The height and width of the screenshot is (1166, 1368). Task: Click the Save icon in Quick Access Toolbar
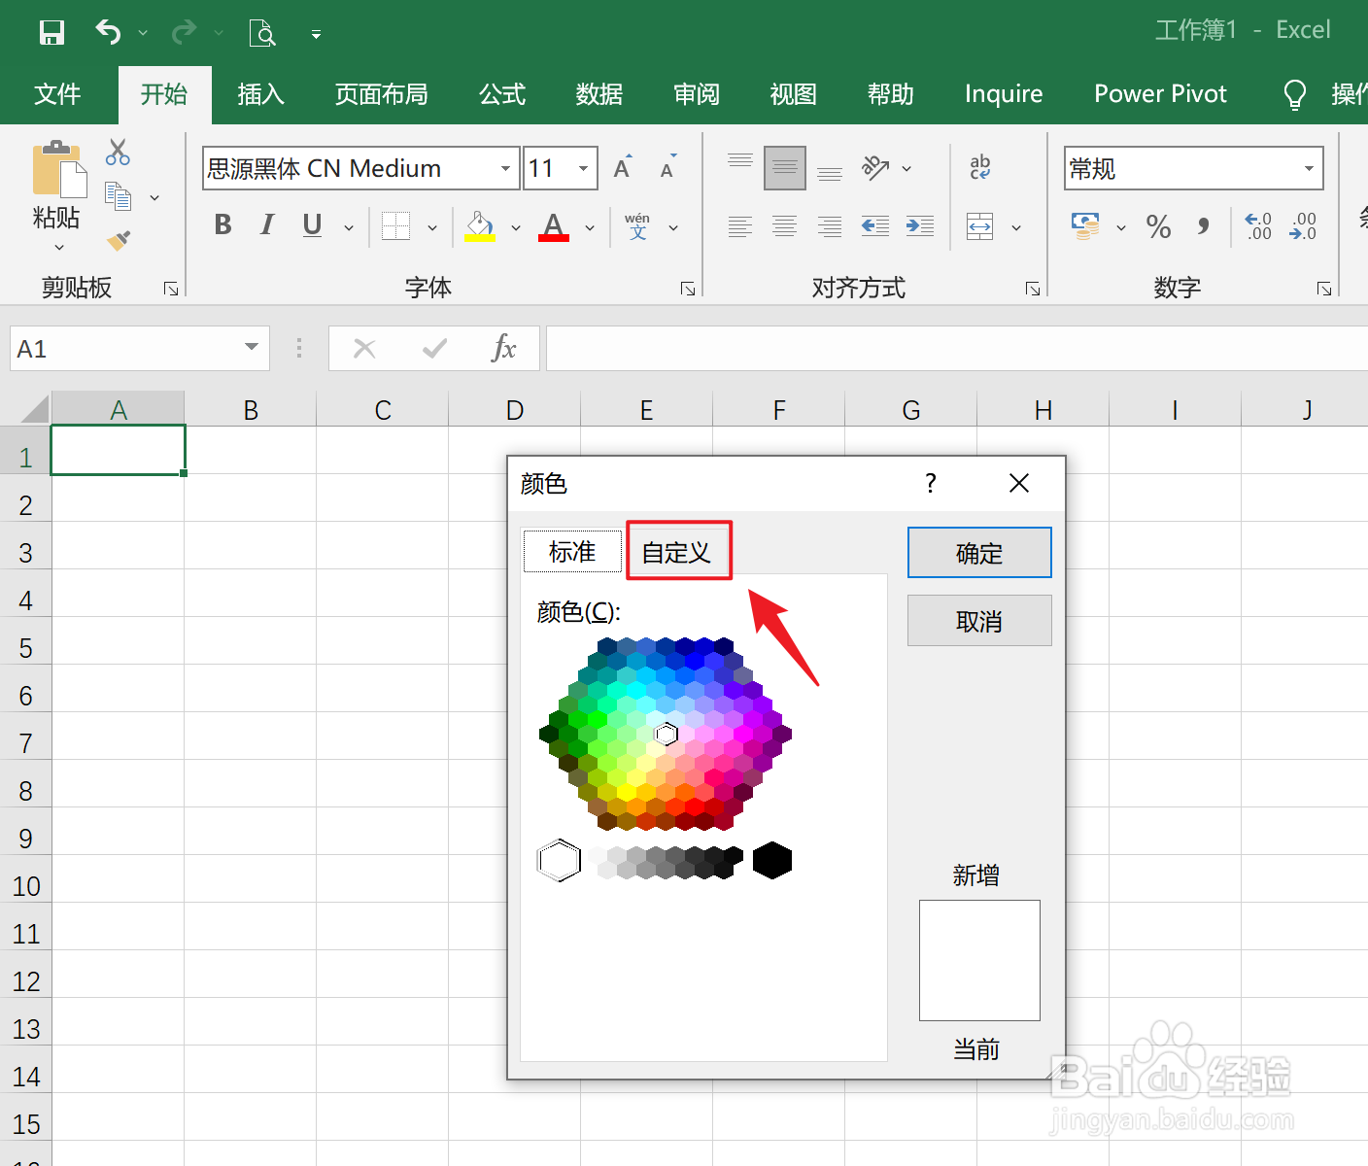click(51, 32)
